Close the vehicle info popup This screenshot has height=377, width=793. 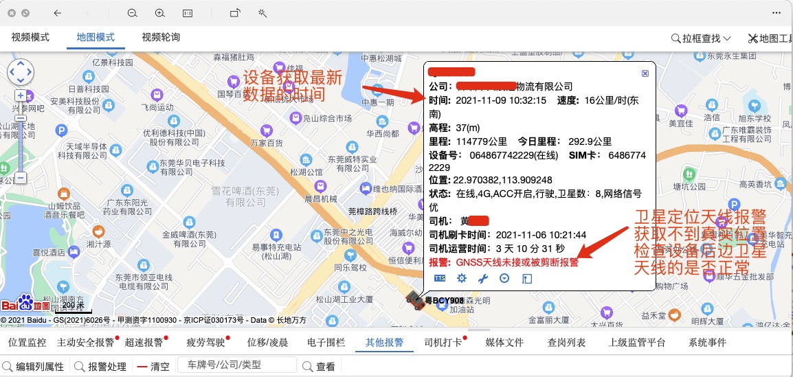tap(645, 73)
